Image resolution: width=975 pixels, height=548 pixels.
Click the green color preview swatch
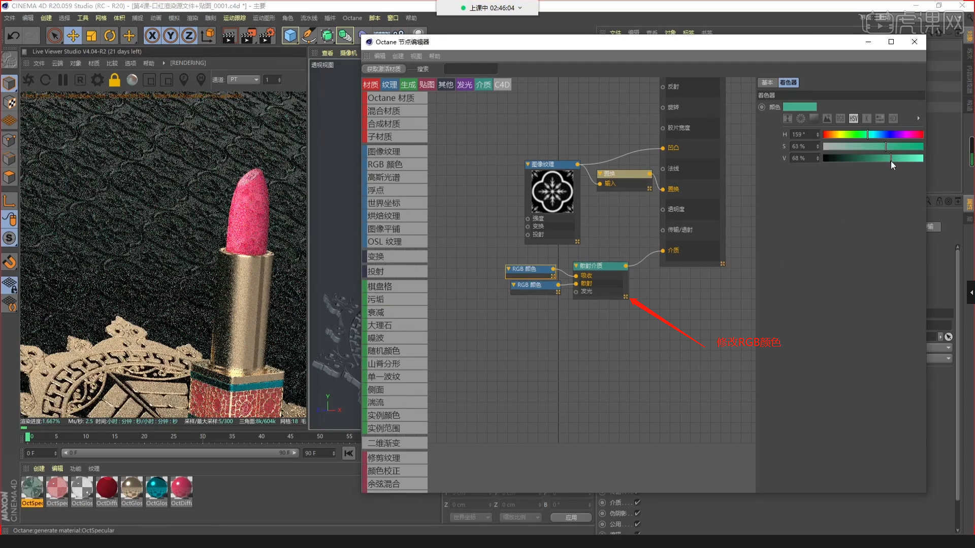click(x=800, y=107)
